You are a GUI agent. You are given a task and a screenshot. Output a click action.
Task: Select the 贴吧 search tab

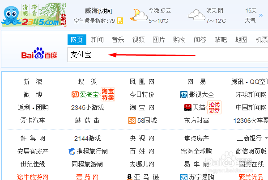221,40
